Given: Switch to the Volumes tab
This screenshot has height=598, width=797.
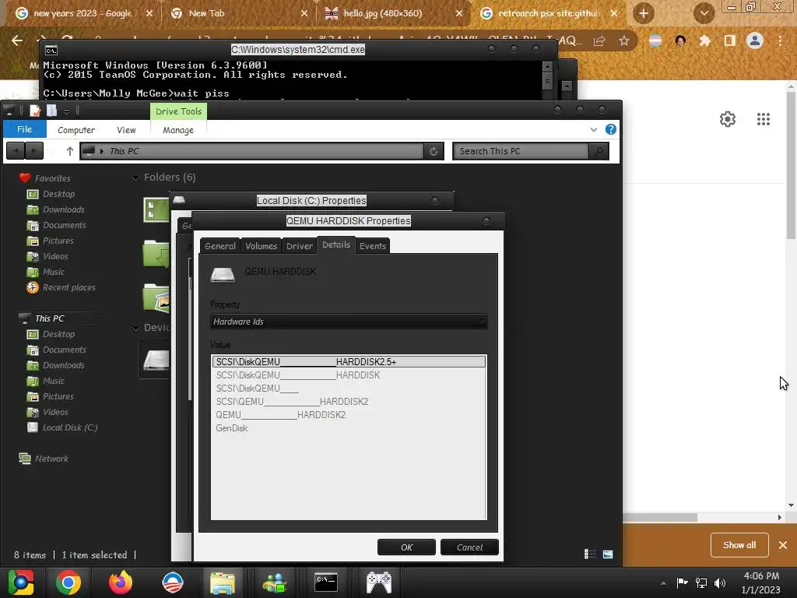Looking at the screenshot, I should (x=261, y=245).
